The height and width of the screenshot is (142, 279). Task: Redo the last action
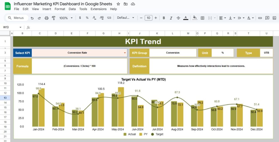click(39, 18)
